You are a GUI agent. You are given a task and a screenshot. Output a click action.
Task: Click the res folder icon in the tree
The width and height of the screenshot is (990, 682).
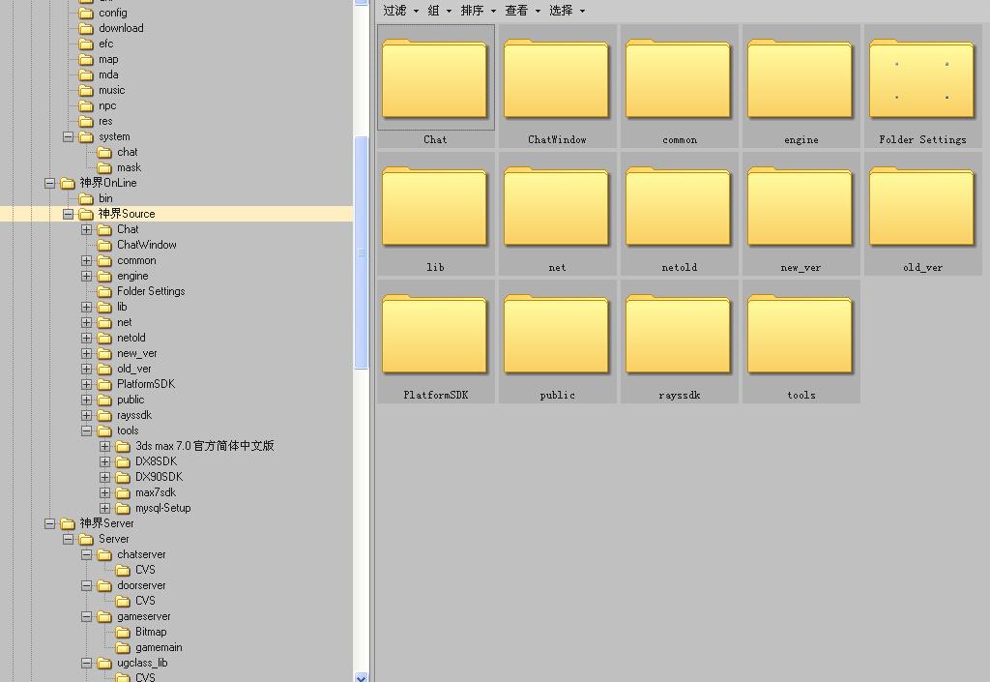tap(86, 121)
